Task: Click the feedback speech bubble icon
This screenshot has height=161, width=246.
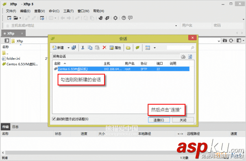Action: click(x=130, y=18)
